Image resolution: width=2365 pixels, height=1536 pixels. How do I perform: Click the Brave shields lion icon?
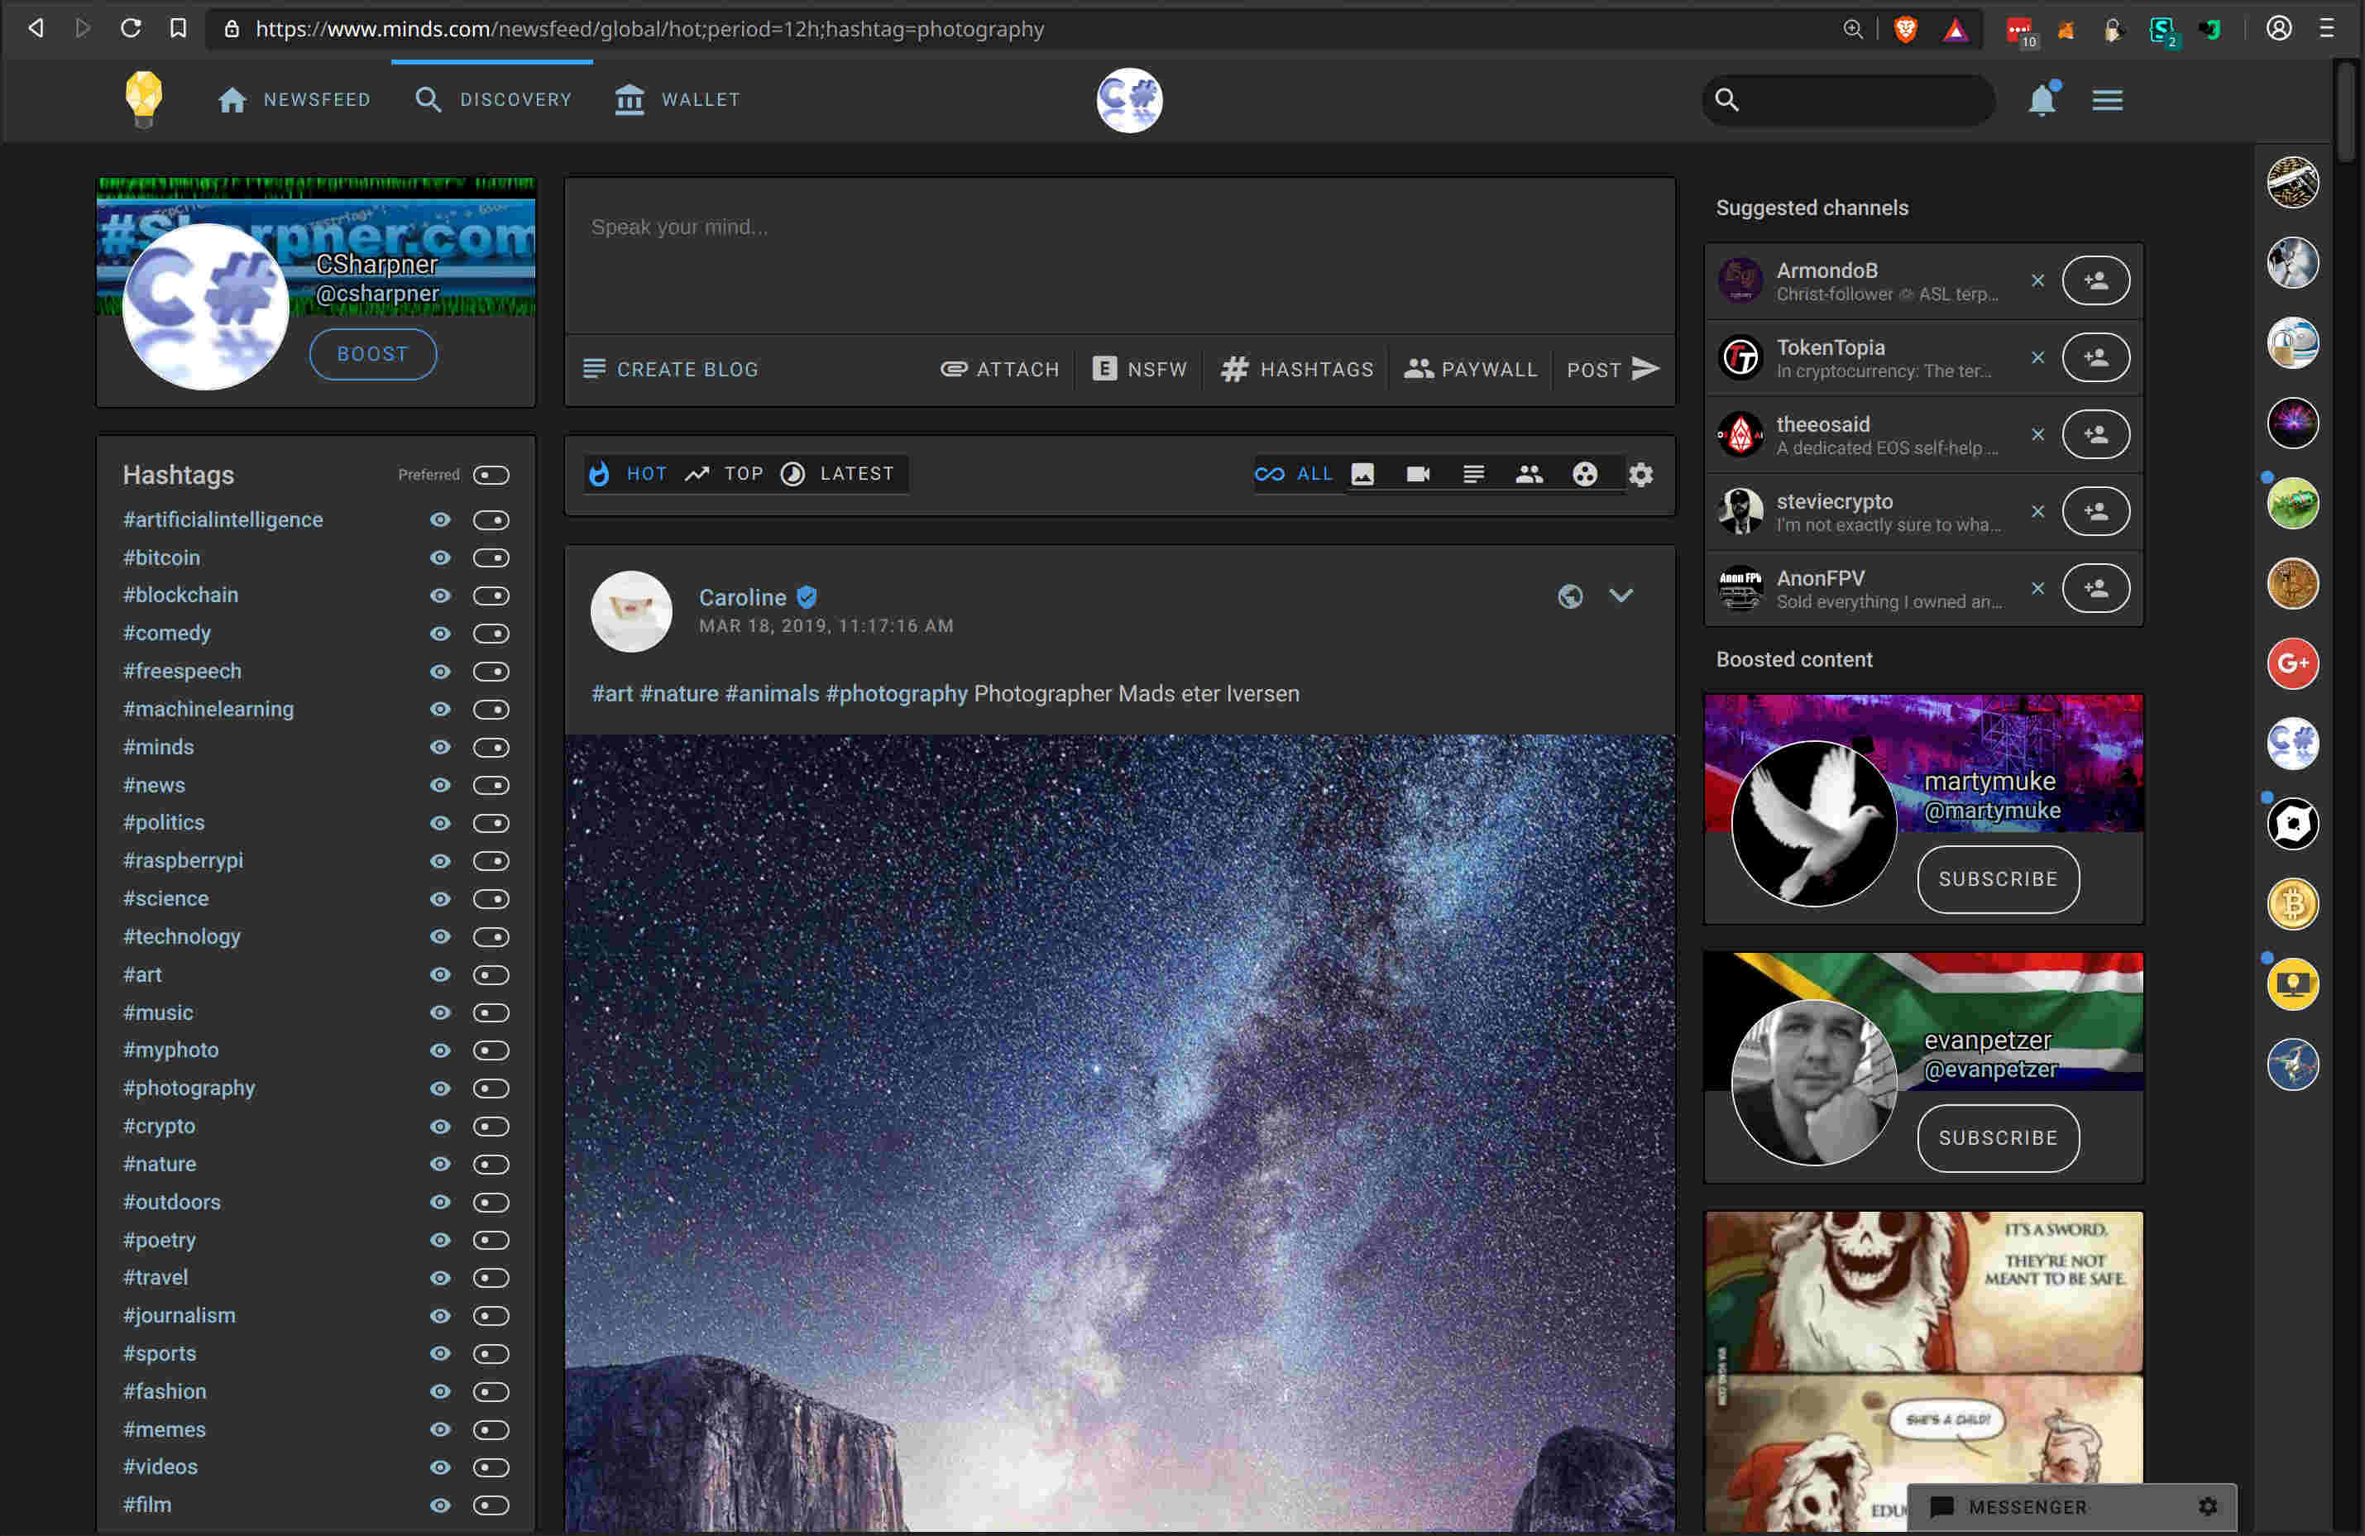[x=1905, y=30]
